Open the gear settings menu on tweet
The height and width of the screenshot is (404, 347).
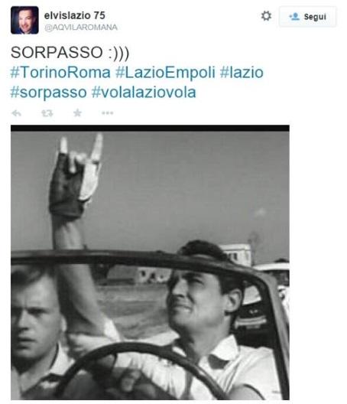coord(266,16)
